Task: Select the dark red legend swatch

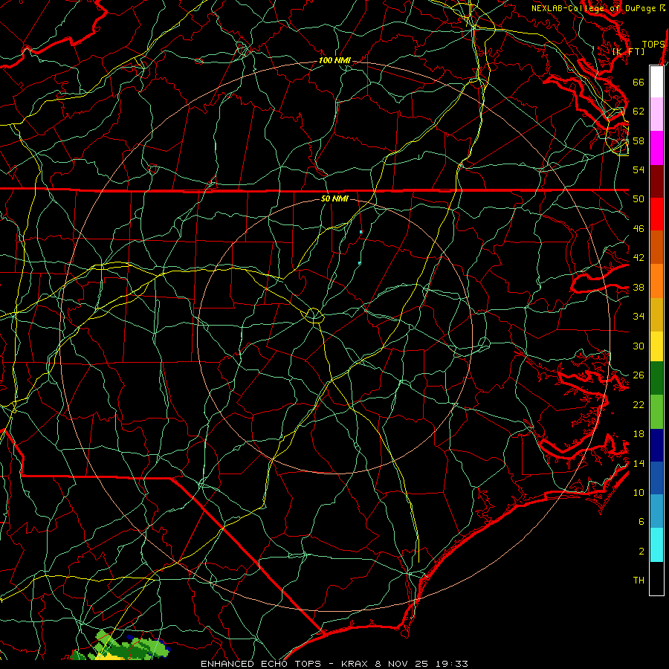Action: 656,181
